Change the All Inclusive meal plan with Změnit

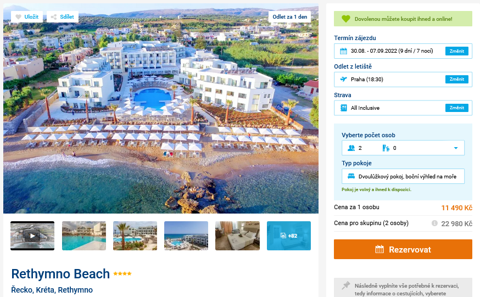[457, 108]
